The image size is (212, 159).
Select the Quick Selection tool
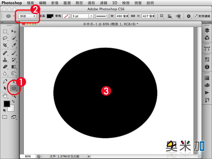pos(14,38)
